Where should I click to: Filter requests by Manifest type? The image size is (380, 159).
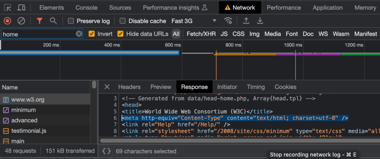[x=366, y=34]
